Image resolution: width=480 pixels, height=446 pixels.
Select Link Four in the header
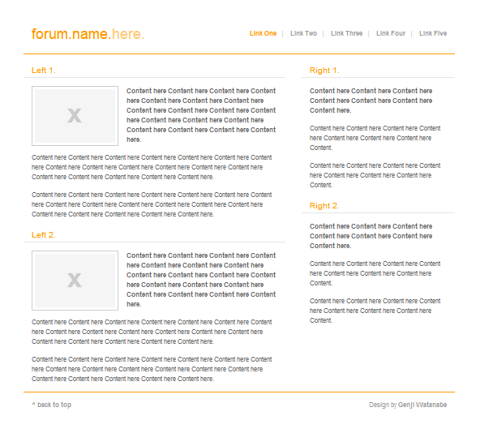click(391, 33)
